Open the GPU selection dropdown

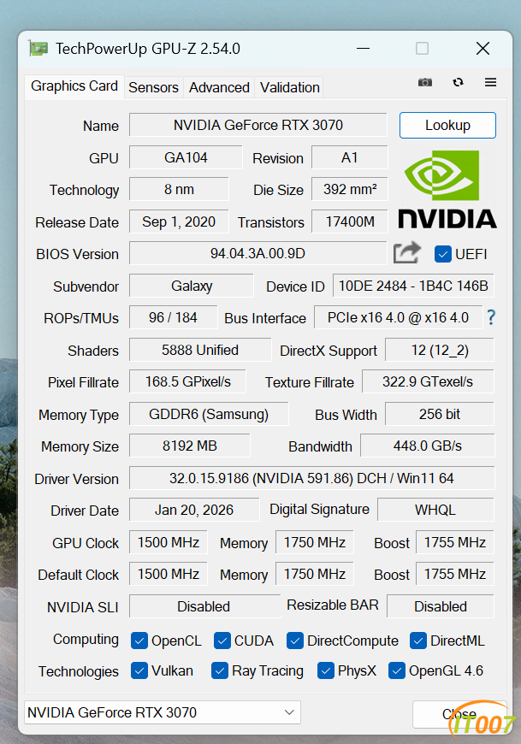pos(163,712)
